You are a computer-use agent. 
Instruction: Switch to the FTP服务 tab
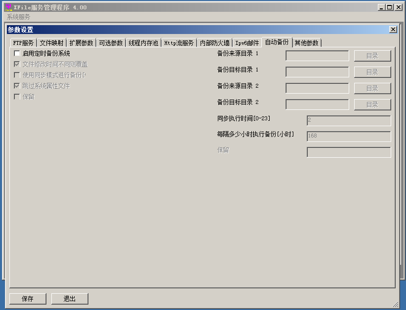click(x=23, y=43)
